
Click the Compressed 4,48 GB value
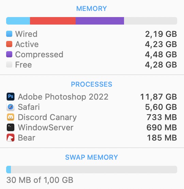coord(161,55)
